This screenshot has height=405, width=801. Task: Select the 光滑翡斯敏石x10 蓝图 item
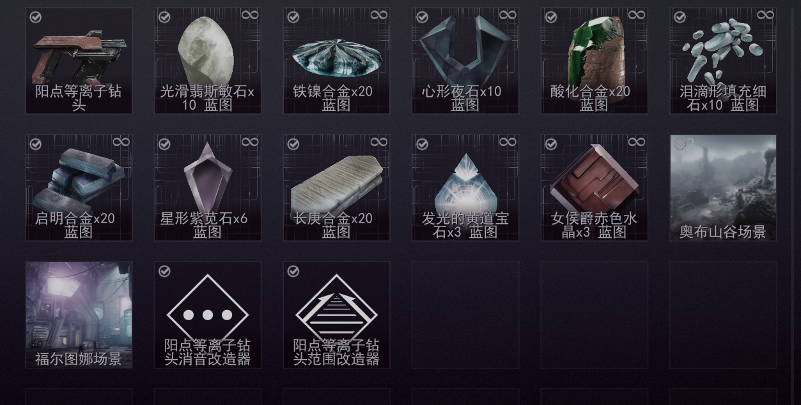coord(208,61)
